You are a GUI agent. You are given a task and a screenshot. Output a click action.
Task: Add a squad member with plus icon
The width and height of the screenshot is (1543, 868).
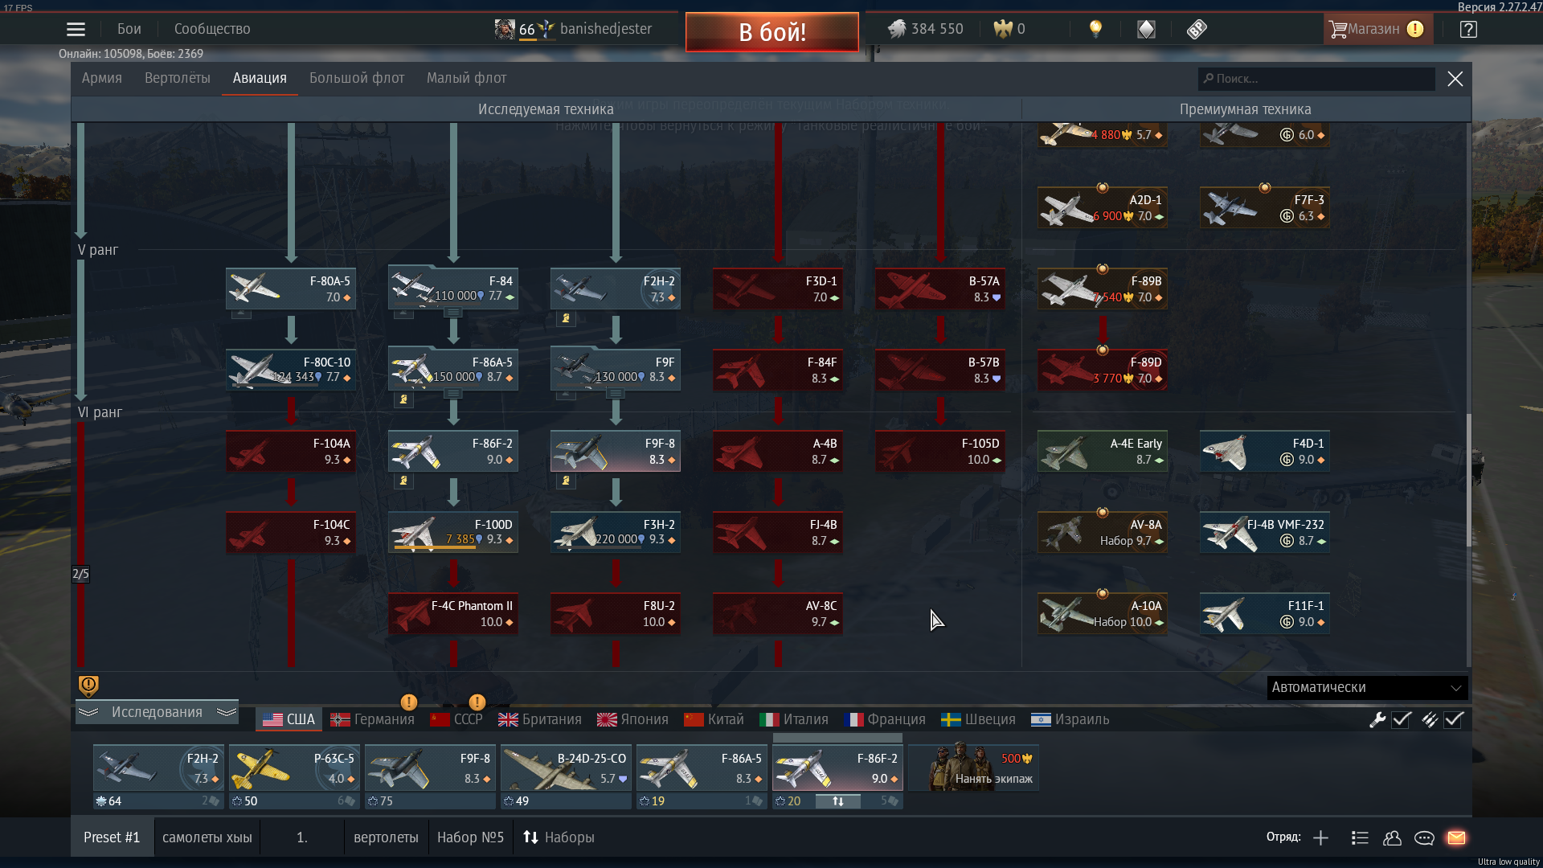tap(1320, 838)
